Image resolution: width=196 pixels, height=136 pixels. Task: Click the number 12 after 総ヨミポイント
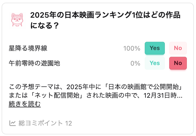[68, 123]
